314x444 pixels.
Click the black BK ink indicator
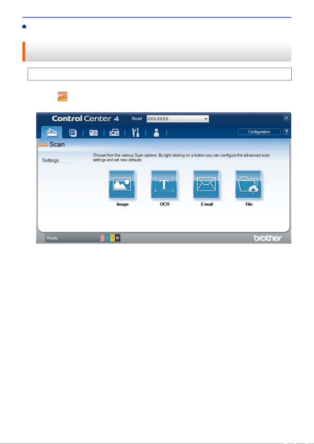tap(117, 238)
